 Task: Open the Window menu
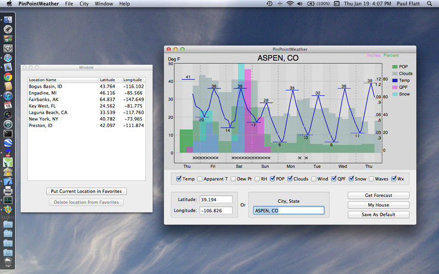point(104,4)
